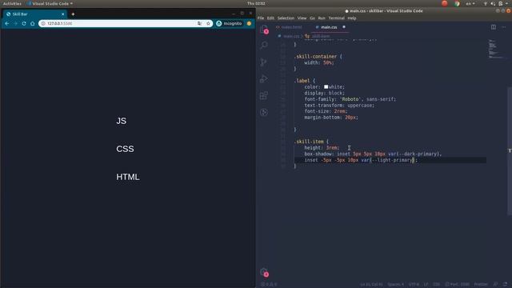Click the JS label in the web page
The image size is (512, 288).
[x=121, y=121]
